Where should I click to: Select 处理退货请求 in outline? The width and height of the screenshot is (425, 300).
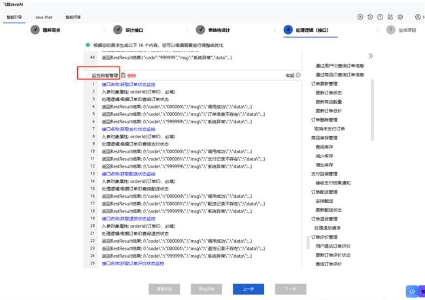point(328,228)
